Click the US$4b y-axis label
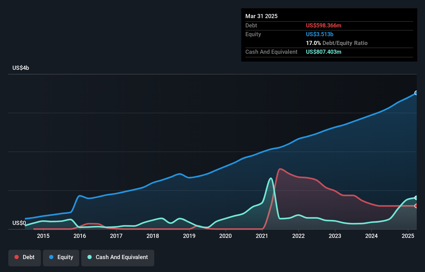 (x=21, y=68)
